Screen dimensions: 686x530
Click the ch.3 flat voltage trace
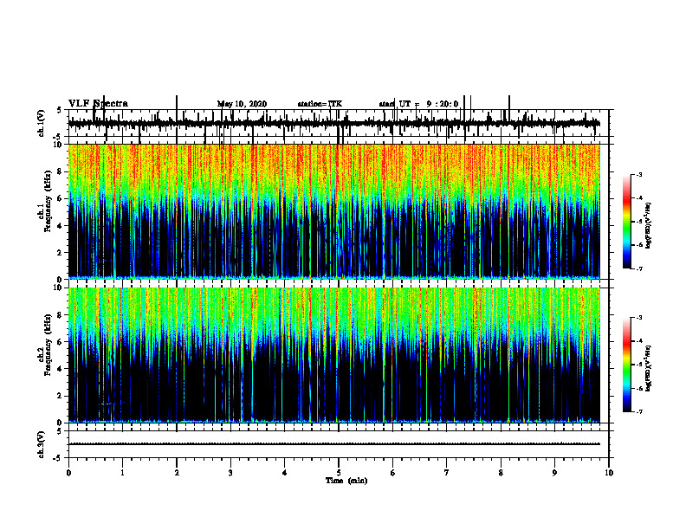334,444
